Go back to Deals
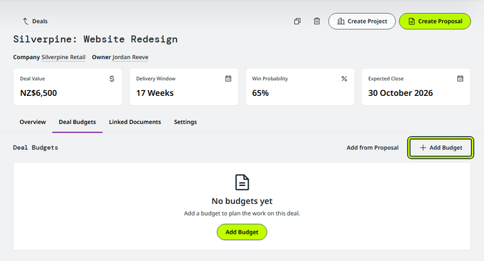484x261 pixels. click(x=35, y=21)
